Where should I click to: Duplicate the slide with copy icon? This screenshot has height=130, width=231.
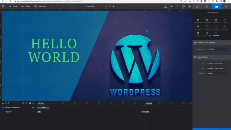pyautogui.click(x=110, y=6)
